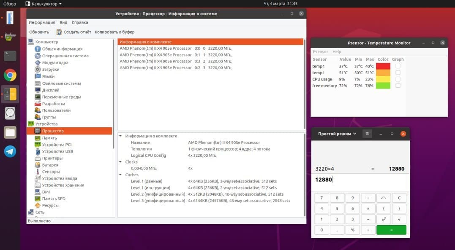This screenshot has width=455, height=250.
Task: Open Устройства PCI entry
Action: [57, 145]
